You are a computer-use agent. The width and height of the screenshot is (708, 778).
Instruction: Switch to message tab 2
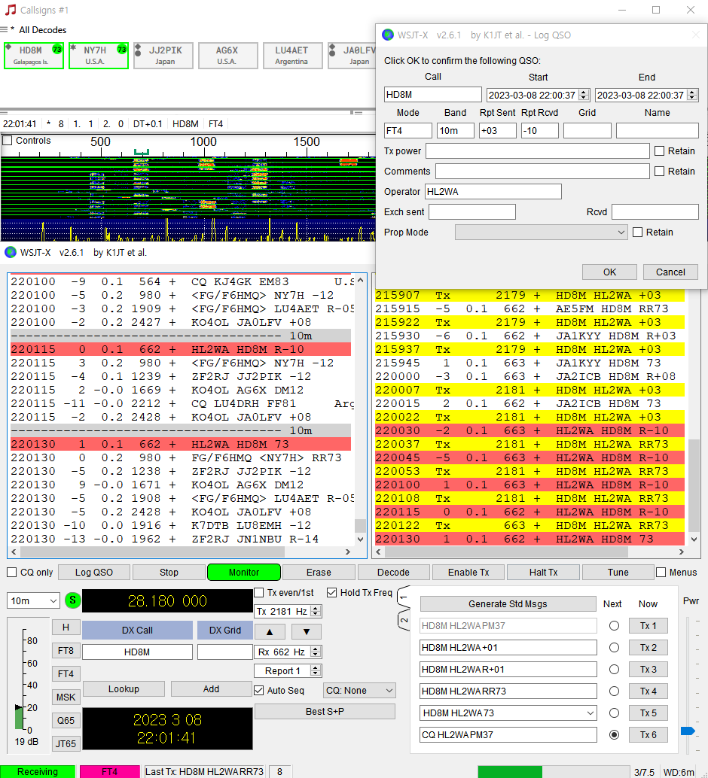[404, 621]
